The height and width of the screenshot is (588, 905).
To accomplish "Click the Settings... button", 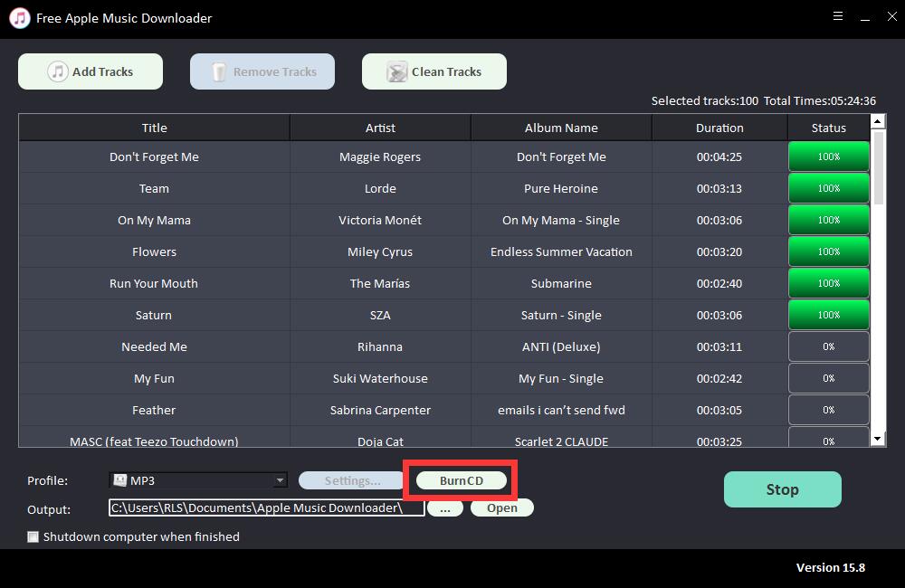I will click(352, 480).
